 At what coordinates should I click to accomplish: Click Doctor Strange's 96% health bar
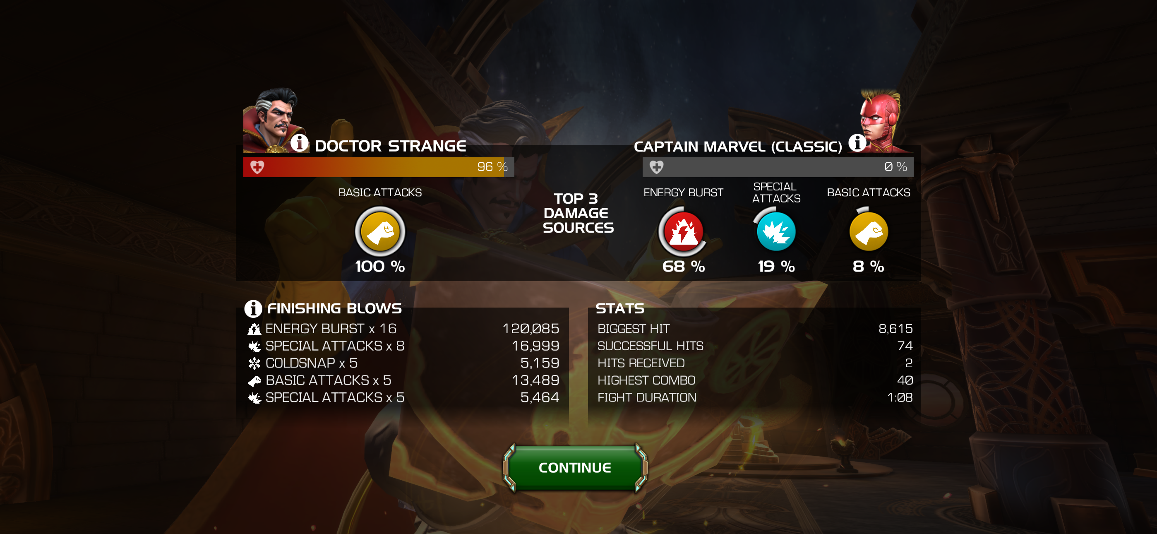[379, 167]
